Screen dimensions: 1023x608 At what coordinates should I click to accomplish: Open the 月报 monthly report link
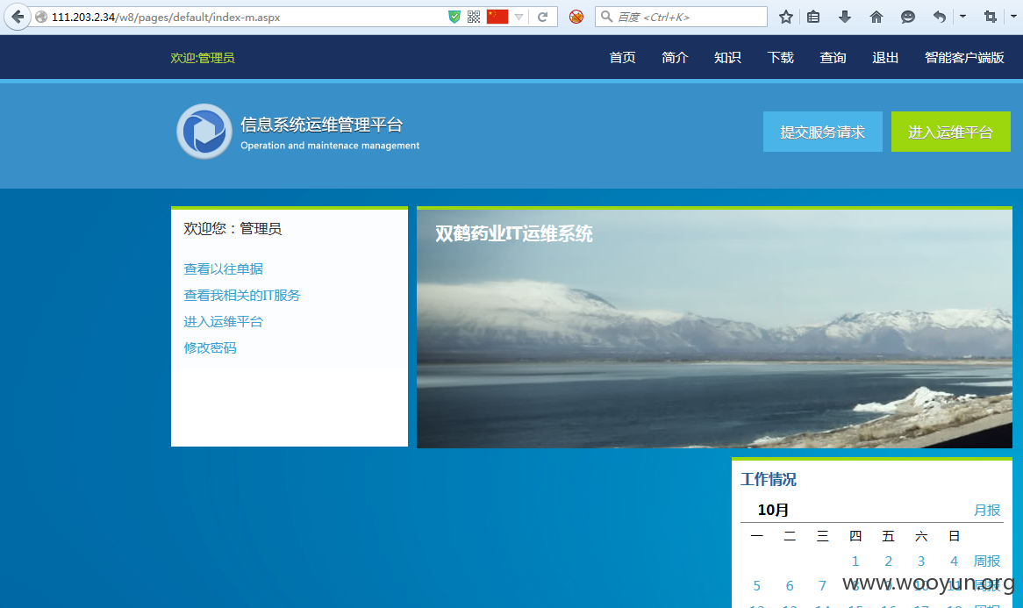987,510
